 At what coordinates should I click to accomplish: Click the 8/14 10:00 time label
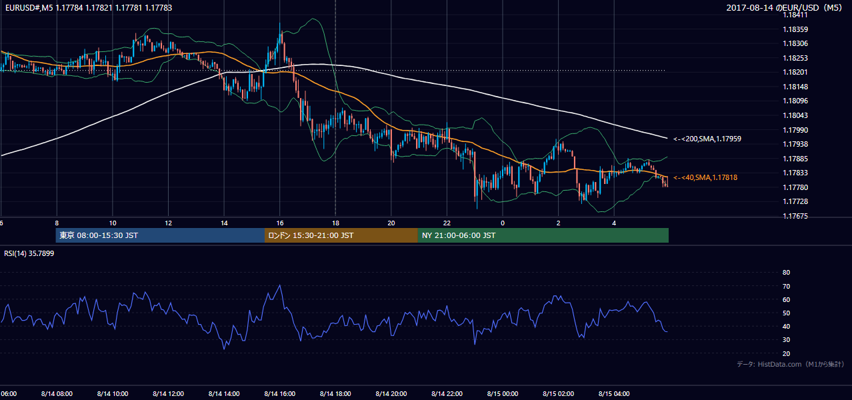113,393
